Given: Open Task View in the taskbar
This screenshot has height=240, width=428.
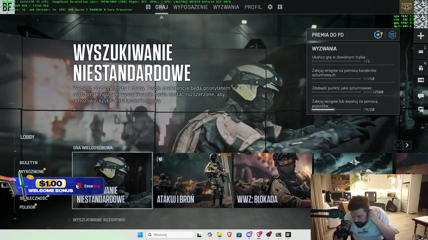Looking at the screenshot, I should tap(199, 235).
